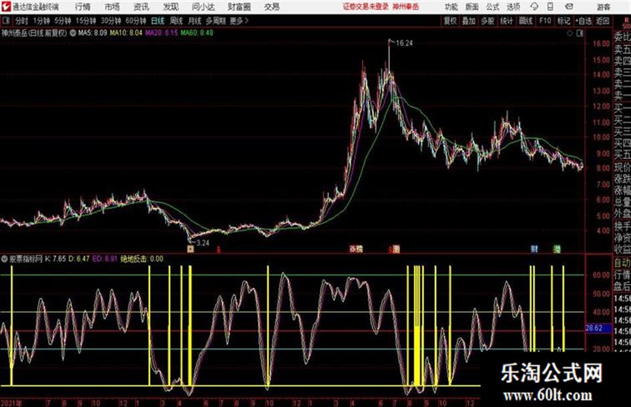This screenshot has width=631, height=407.
Task: Open the 市场 menu
Action: tap(112, 7)
